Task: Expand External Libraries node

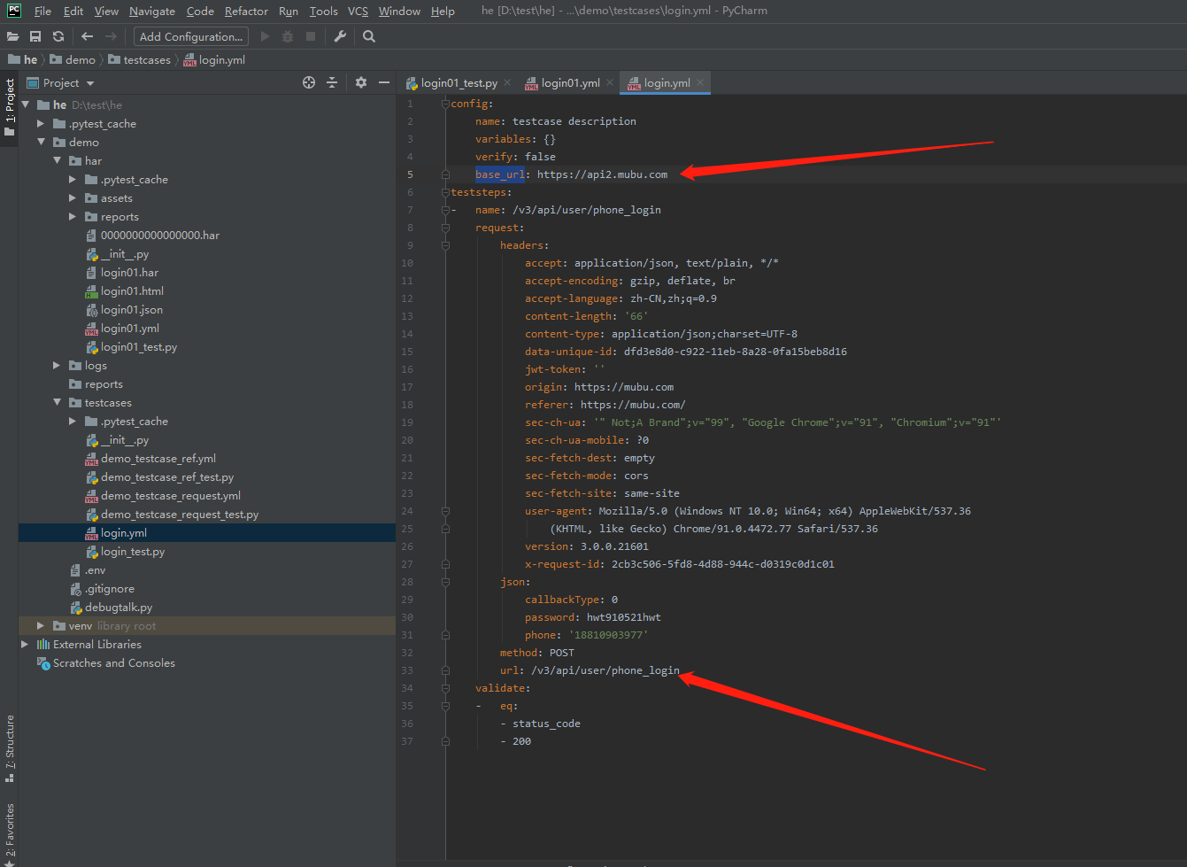Action: pos(25,644)
